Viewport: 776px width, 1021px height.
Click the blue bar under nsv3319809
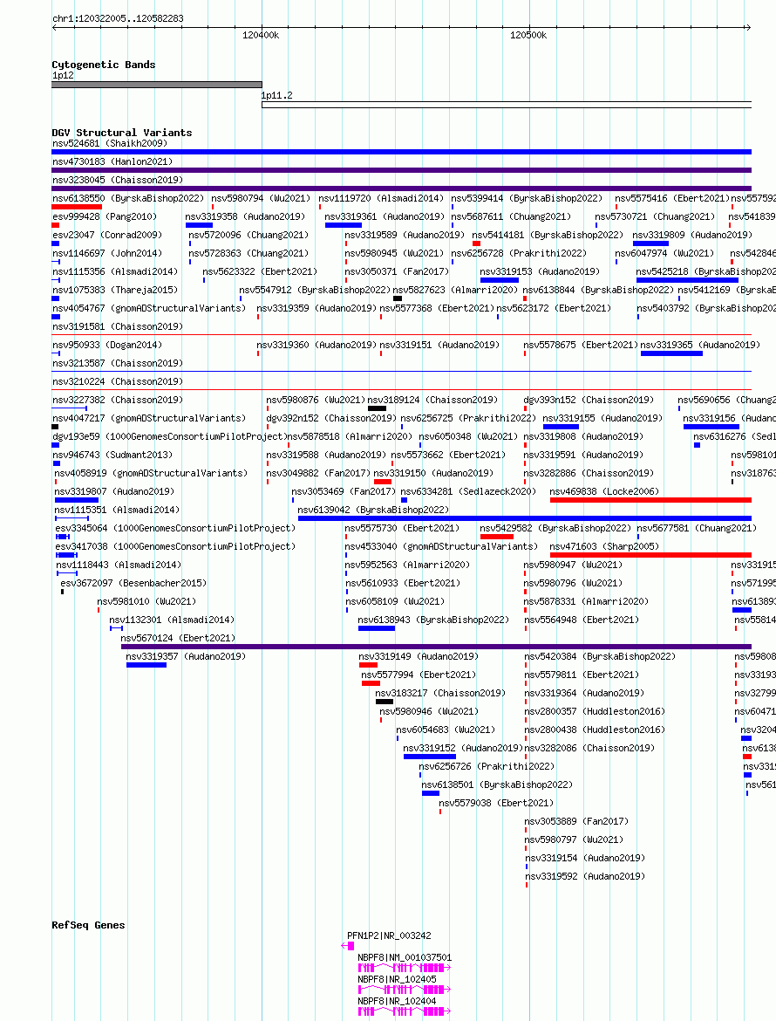pos(651,243)
